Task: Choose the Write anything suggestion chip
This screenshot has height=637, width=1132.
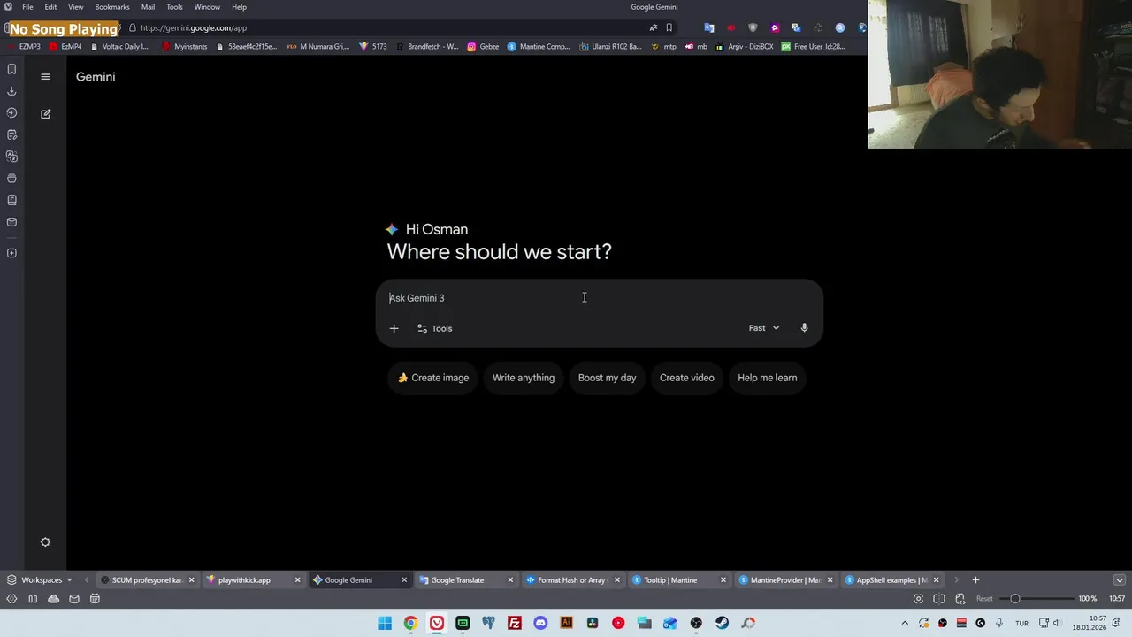Action: pyautogui.click(x=524, y=378)
